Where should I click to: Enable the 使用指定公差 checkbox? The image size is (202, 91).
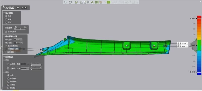(6, 49)
